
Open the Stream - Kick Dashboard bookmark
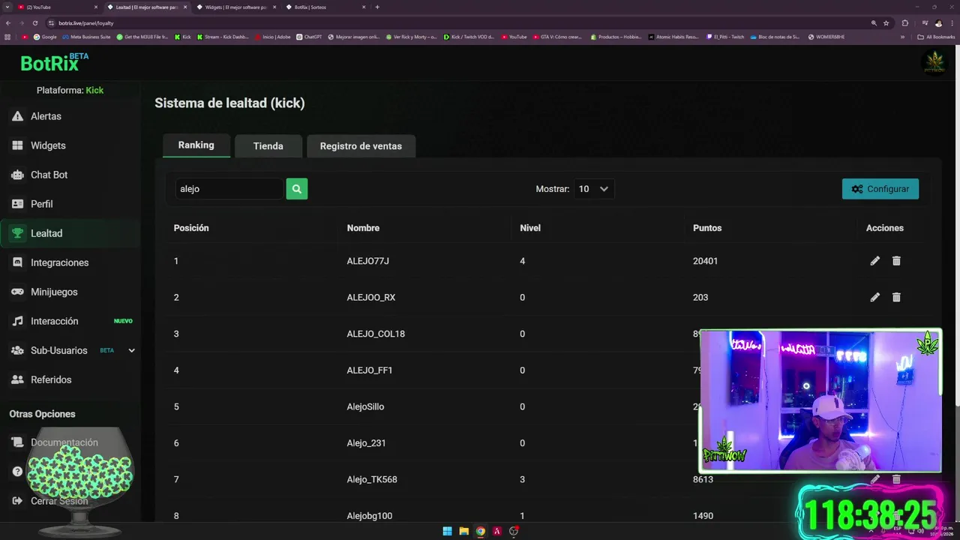(223, 37)
